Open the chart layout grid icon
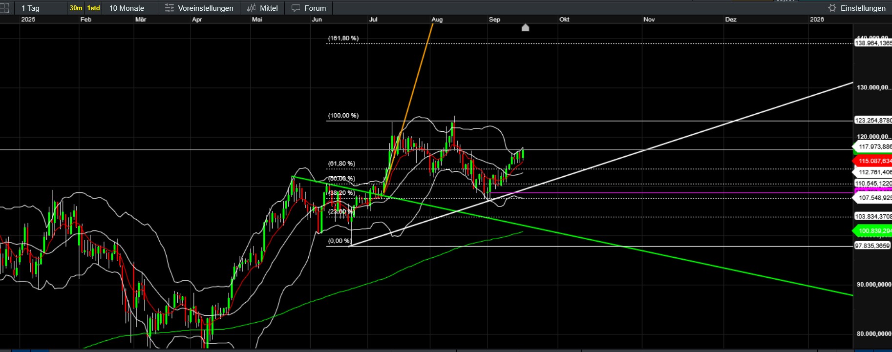Screen dimensions: 892x352 [4, 8]
